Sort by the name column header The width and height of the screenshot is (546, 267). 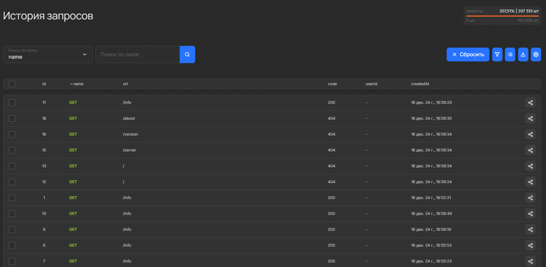click(78, 84)
